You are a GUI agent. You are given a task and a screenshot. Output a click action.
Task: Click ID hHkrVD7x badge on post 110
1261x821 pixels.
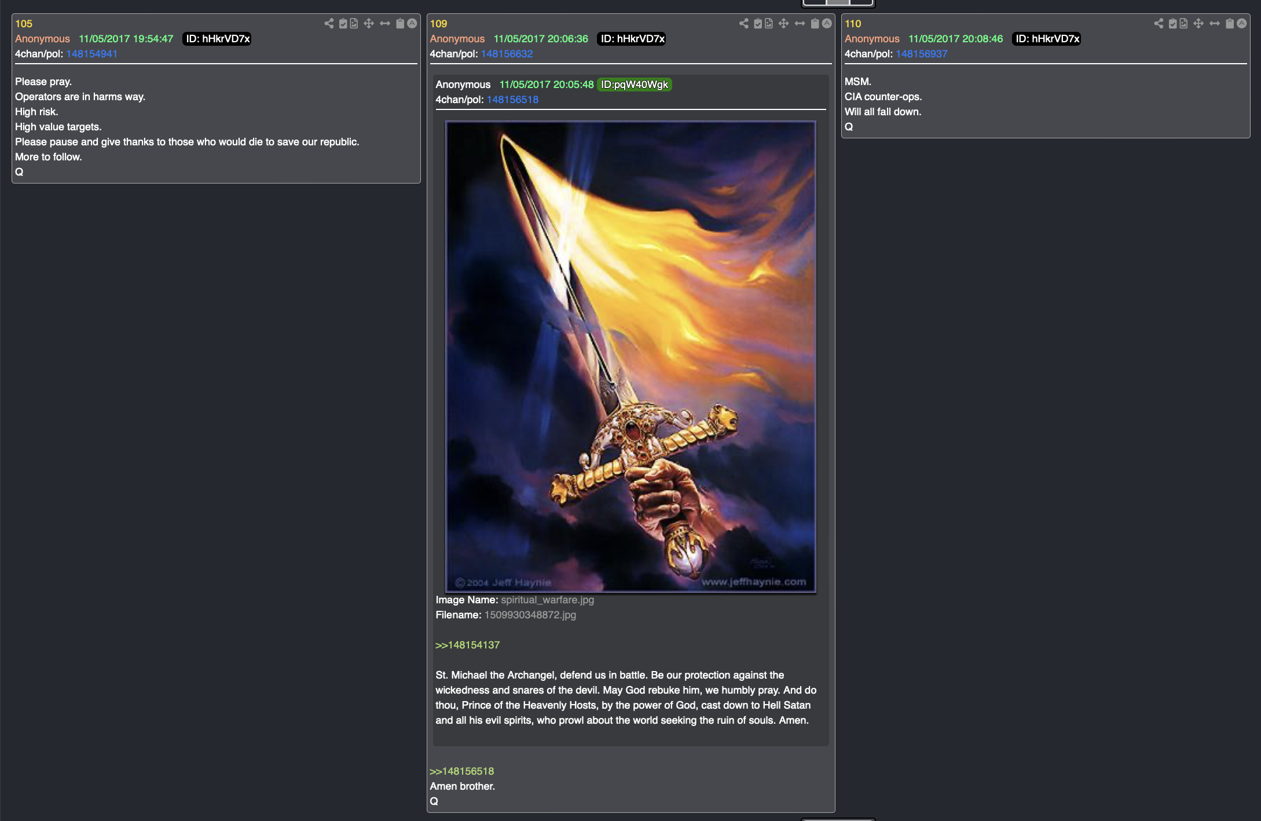click(x=1047, y=39)
